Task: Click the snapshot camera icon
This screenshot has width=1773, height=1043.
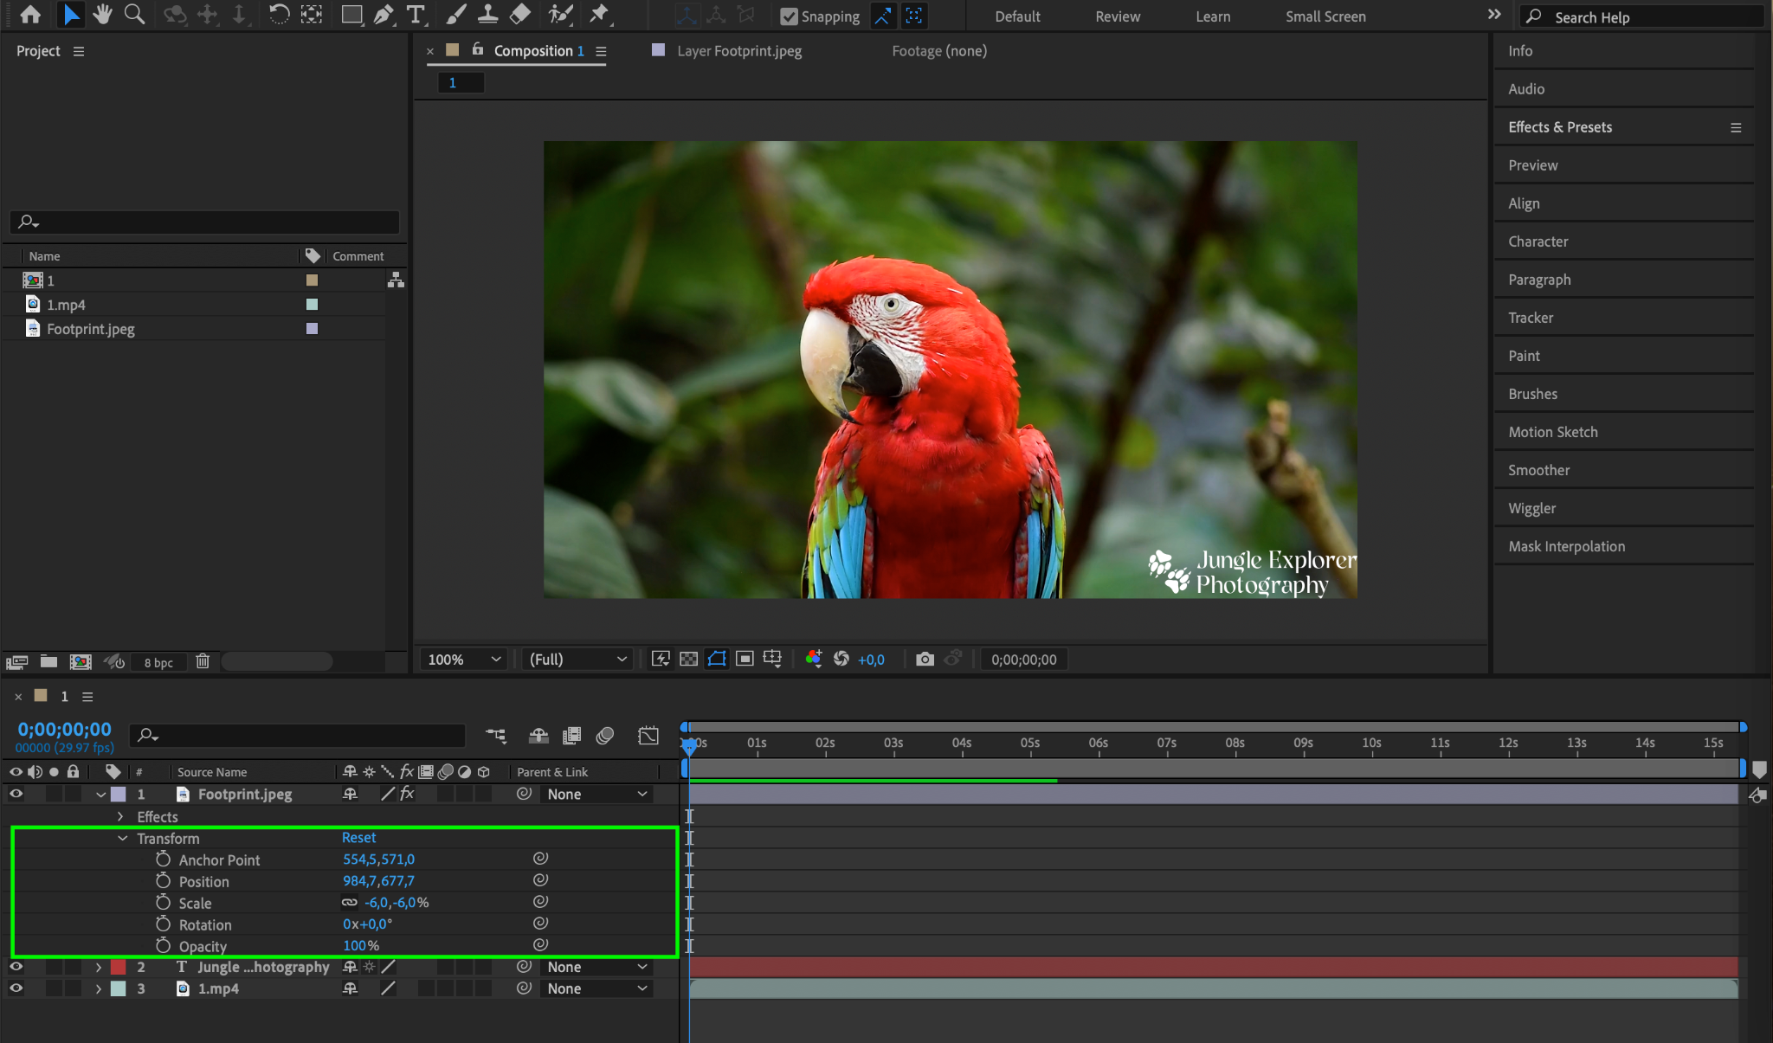Action: (925, 660)
